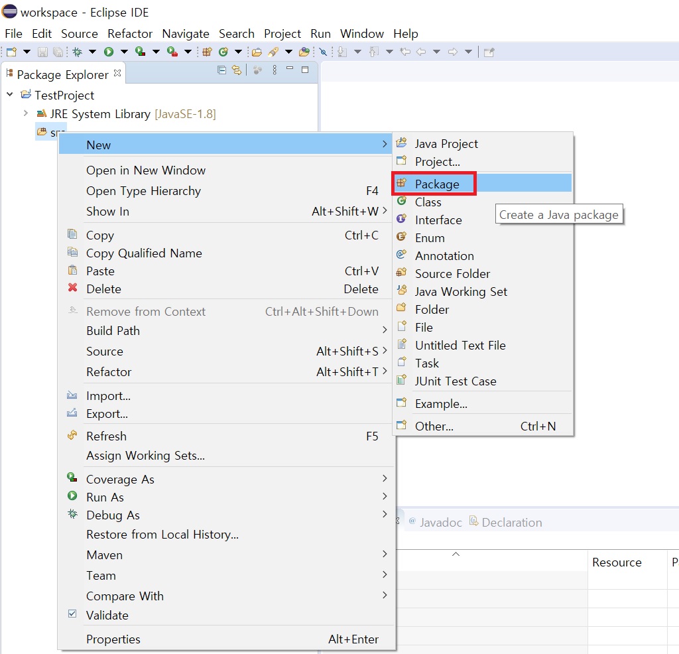
Task: Click the New Java Class toolbar icon
Action: pos(223,52)
